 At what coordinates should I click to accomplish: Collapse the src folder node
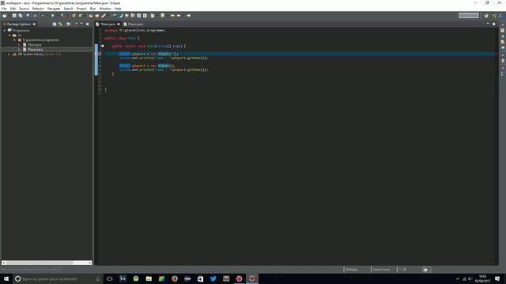pos(9,35)
